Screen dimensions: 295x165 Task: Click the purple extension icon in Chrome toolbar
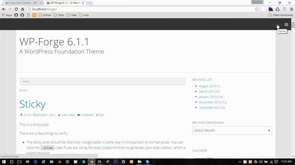pos(271,9)
